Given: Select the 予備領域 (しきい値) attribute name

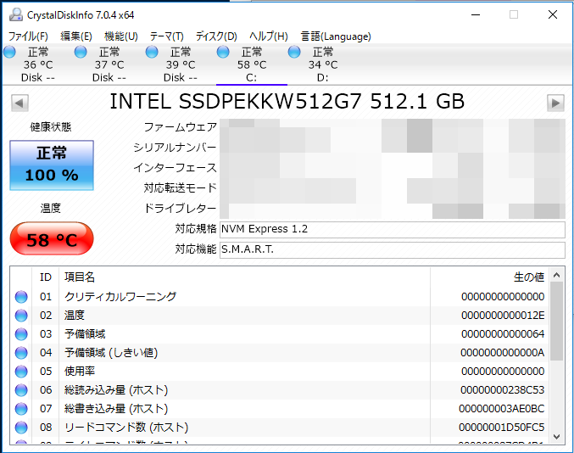Looking at the screenshot, I should [111, 353].
